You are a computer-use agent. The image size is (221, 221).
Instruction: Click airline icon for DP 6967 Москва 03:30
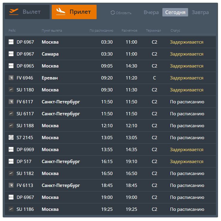(11, 42)
